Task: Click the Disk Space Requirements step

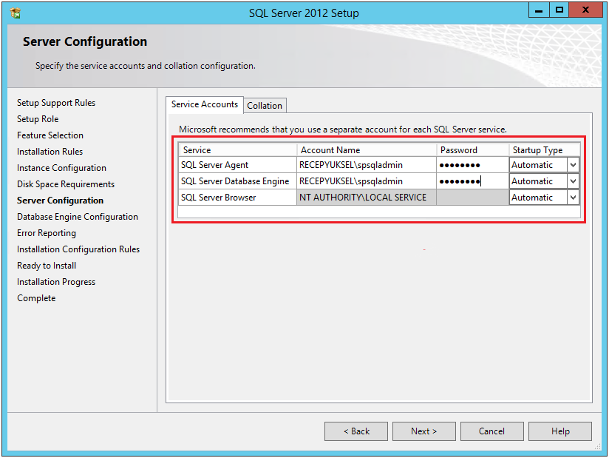Action: [x=66, y=184]
